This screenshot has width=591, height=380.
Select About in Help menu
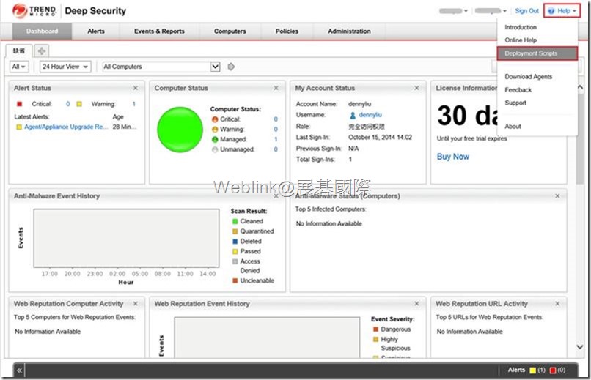click(513, 127)
